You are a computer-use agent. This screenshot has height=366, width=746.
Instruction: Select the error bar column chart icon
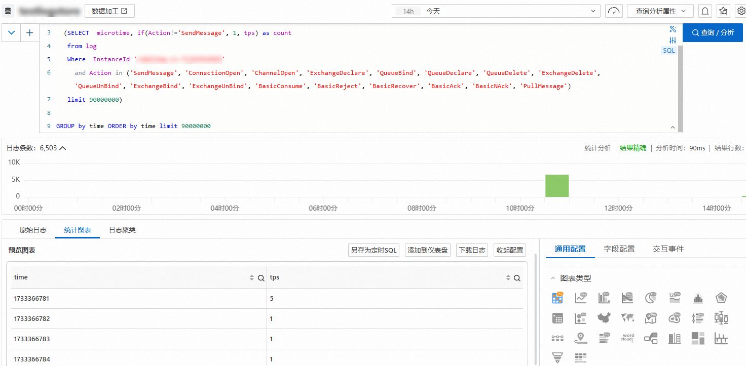pos(721,338)
